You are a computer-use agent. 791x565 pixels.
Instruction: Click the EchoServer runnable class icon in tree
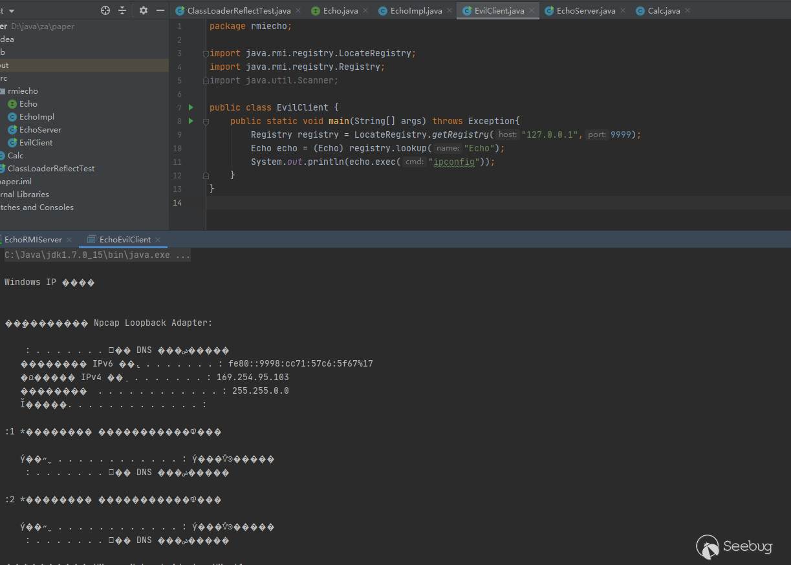12,130
